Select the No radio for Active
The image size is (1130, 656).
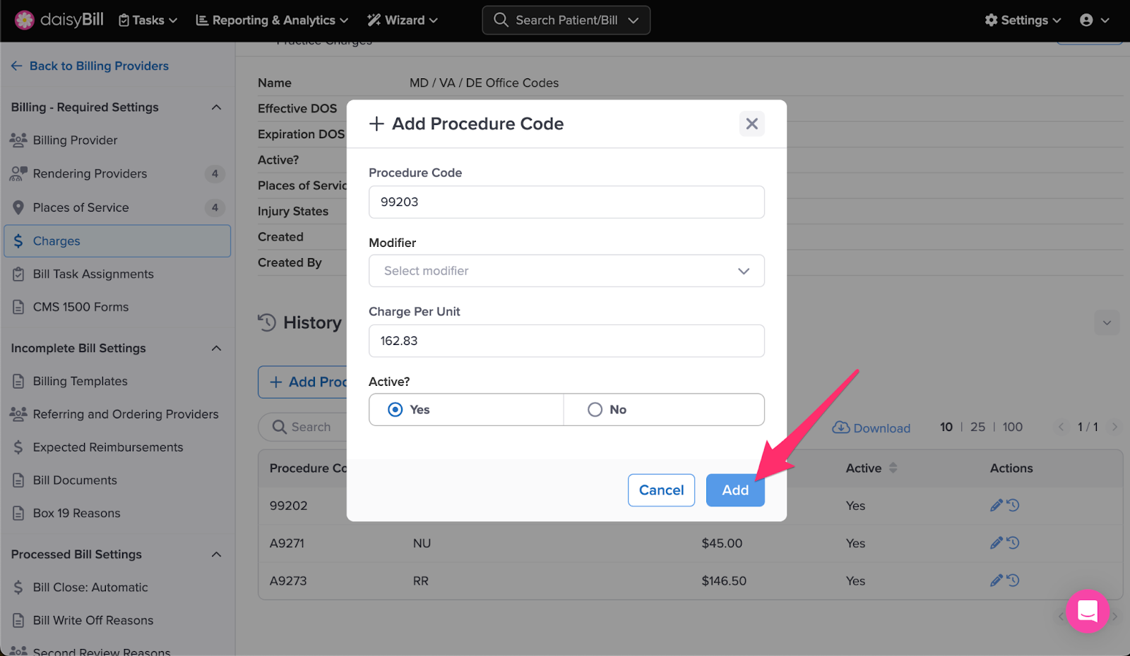coord(595,410)
